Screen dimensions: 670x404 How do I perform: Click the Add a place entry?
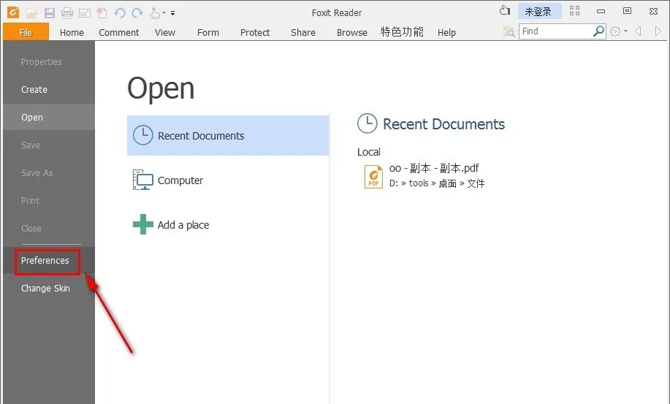[x=228, y=224]
